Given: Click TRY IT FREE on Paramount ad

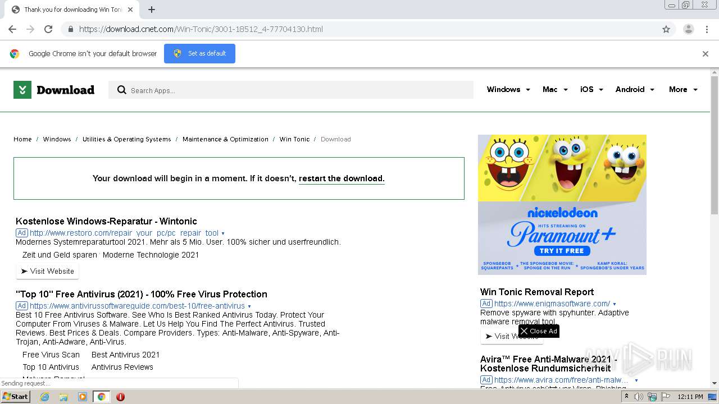Looking at the screenshot, I should pyautogui.click(x=562, y=251).
